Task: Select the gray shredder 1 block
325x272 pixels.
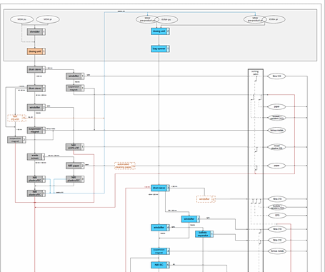Action: [x=36, y=31]
